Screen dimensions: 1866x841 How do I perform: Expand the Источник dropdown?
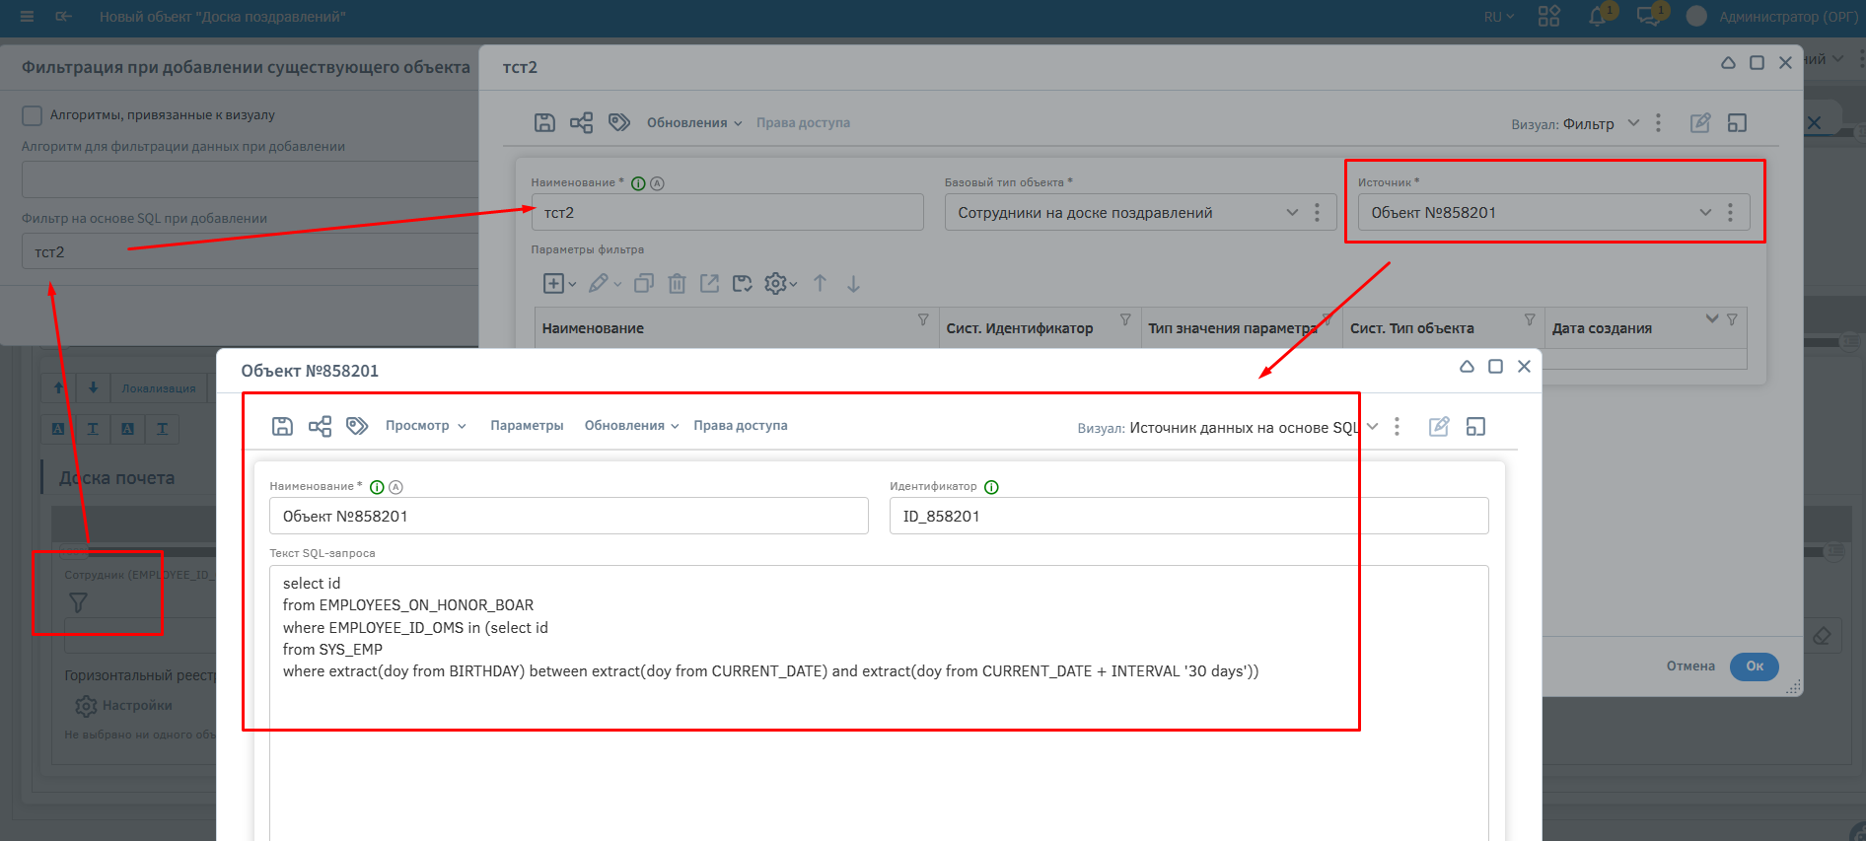pyautogui.click(x=1704, y=213)
